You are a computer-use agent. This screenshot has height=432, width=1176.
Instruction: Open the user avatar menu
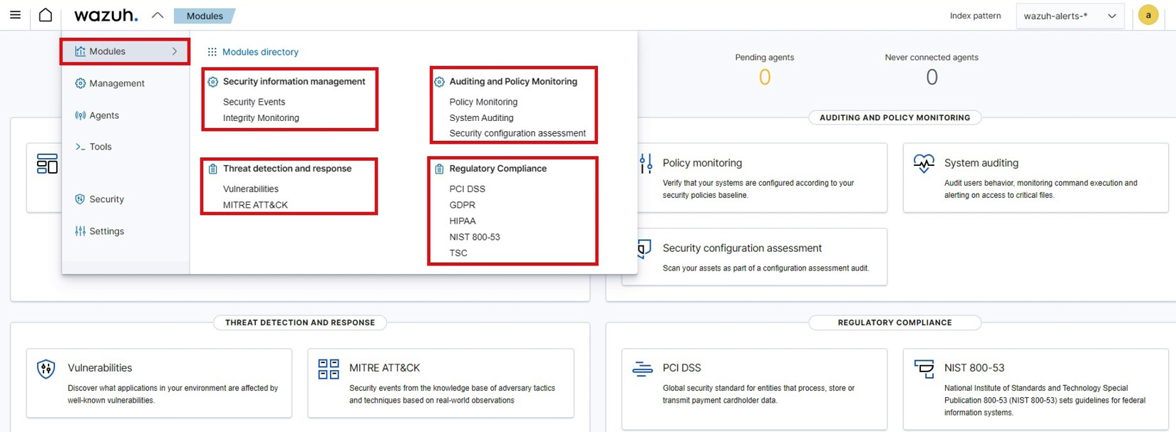pos(1148,15)
